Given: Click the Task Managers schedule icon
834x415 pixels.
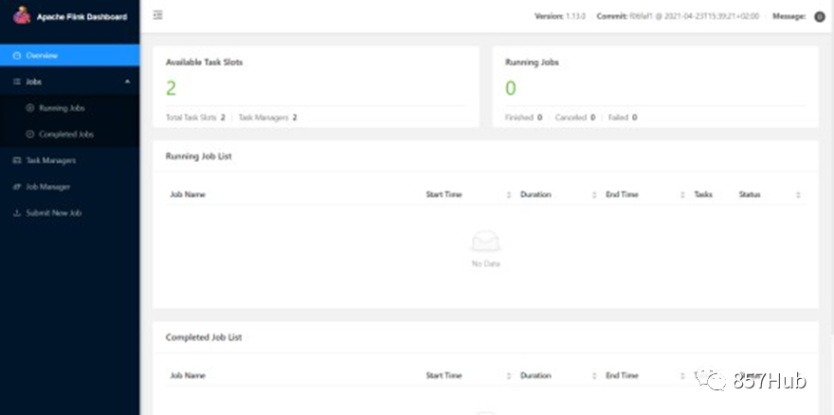Looking at the screenshot, I should coord(17,160).
